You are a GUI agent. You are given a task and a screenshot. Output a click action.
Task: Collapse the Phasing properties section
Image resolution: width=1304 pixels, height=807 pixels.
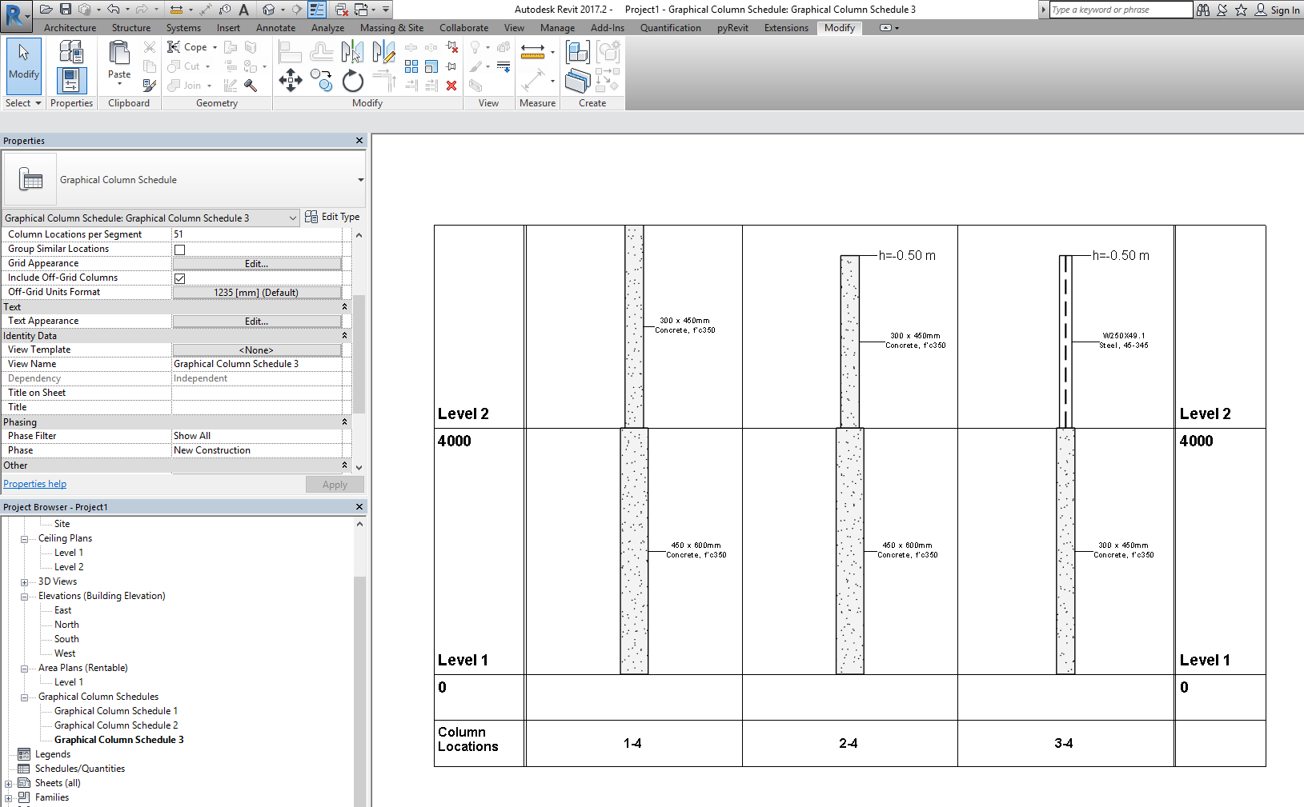tap(344, 422)
